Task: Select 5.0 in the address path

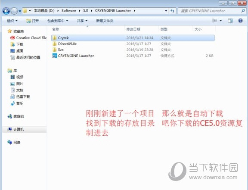Action: coord(86,11)
